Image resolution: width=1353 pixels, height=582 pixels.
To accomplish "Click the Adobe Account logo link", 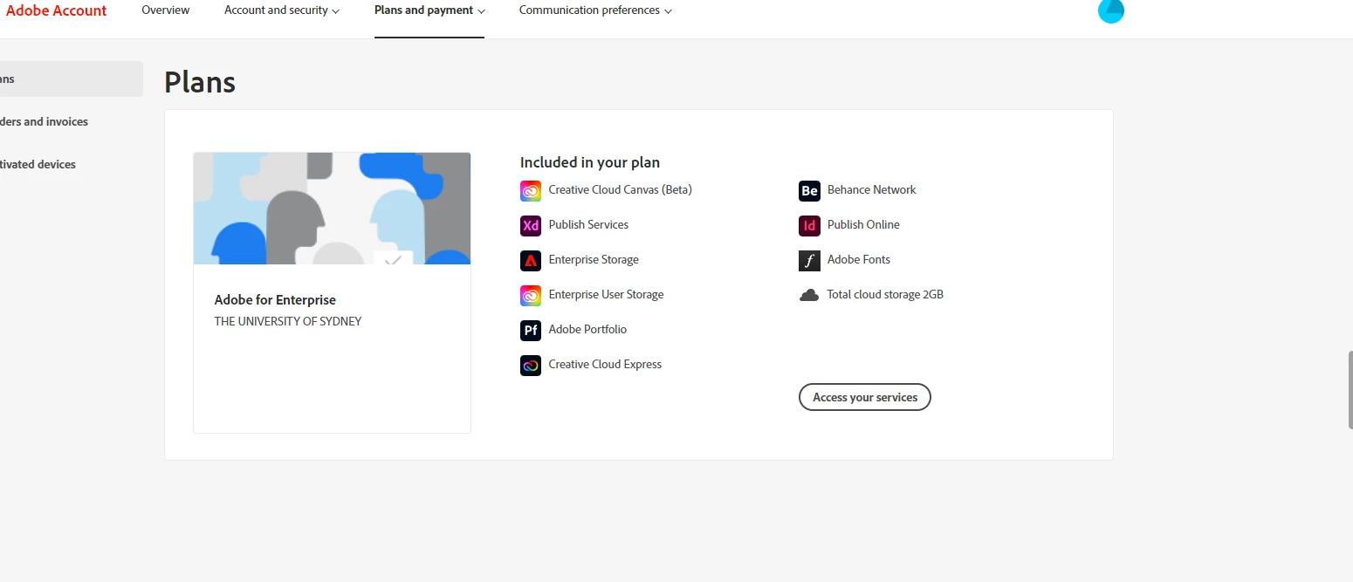I will click(x=56, y=10).
